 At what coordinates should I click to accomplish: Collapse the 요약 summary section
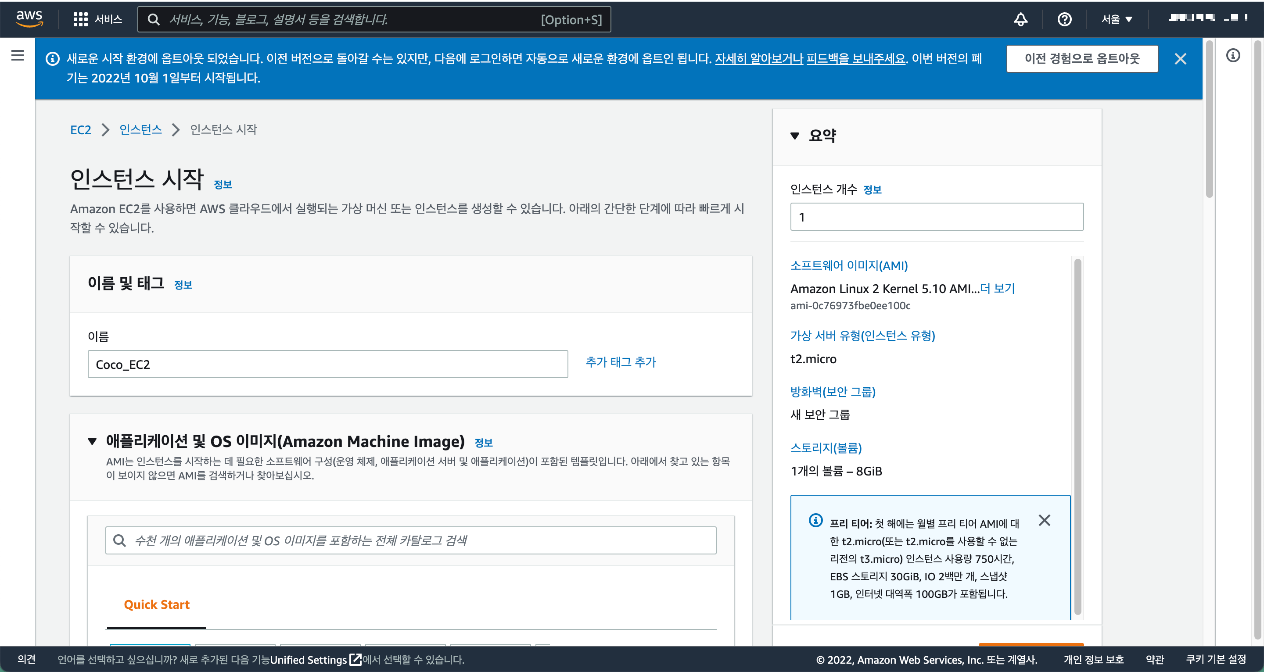click(x=795, y=136)
